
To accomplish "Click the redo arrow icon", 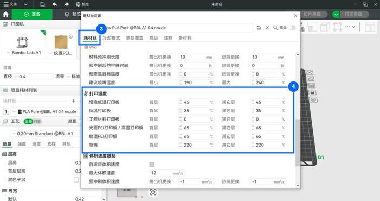I will (66, 4).
